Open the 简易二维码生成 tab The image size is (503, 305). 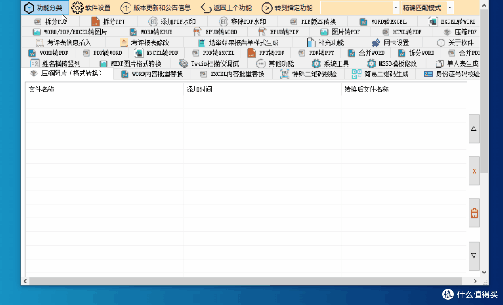pos(380,75)
